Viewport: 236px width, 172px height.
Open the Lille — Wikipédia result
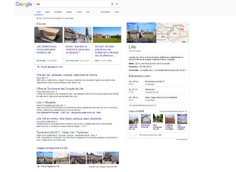click(46, 102)
